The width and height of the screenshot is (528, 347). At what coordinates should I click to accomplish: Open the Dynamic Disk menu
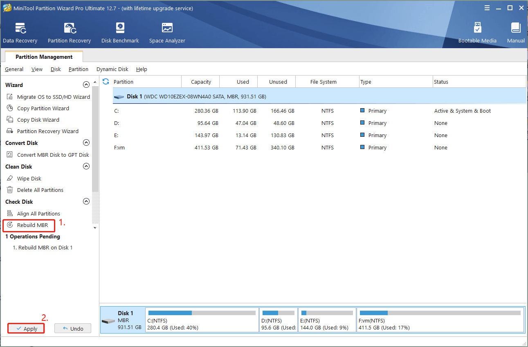(112, 69)
